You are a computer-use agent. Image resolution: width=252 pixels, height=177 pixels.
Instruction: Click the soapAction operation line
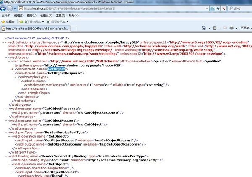pos(44,168)
